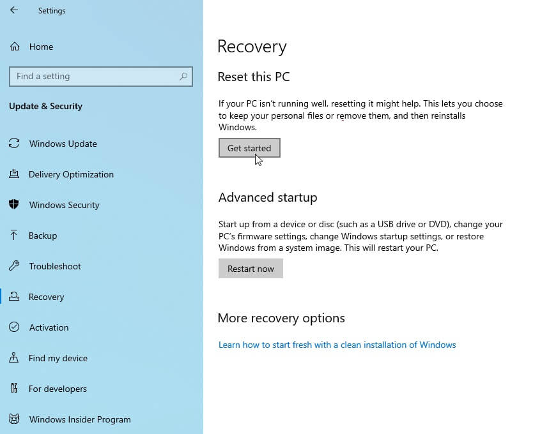
Task: Click the Activation checkmark circle icon
Action: click(x=14, y=327)
